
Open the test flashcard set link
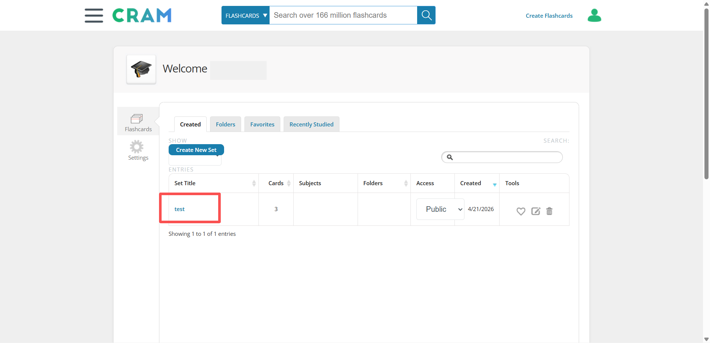click(179, 209)
